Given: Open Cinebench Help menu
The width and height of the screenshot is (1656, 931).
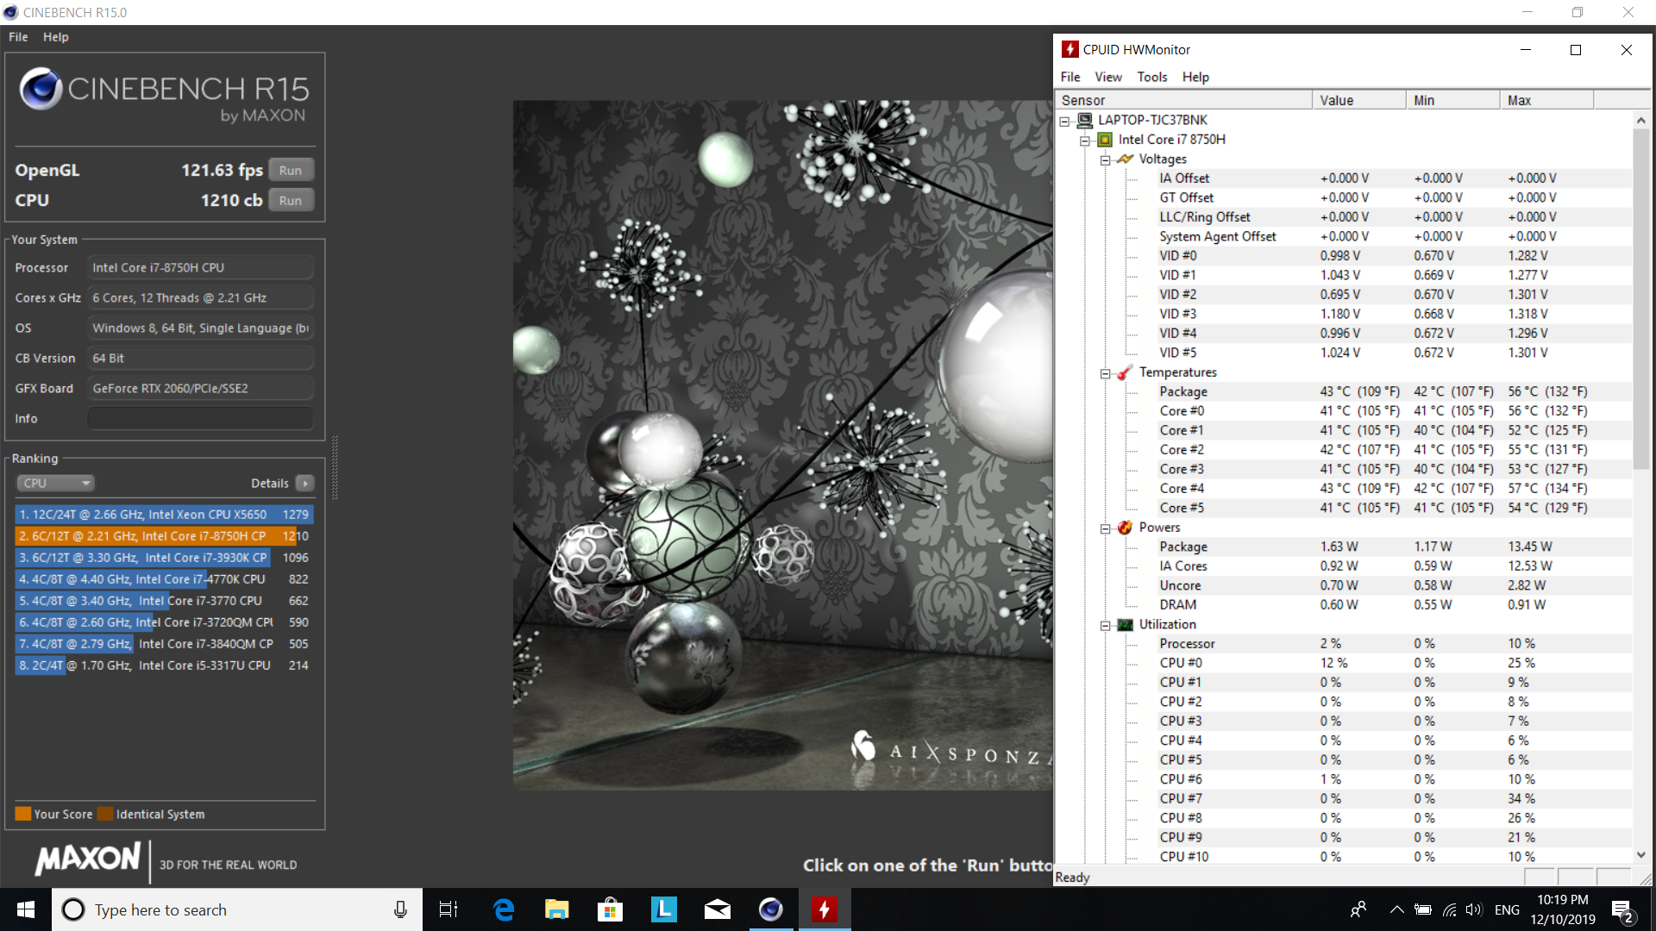Looking at the screenshot, I should (56, 37).
